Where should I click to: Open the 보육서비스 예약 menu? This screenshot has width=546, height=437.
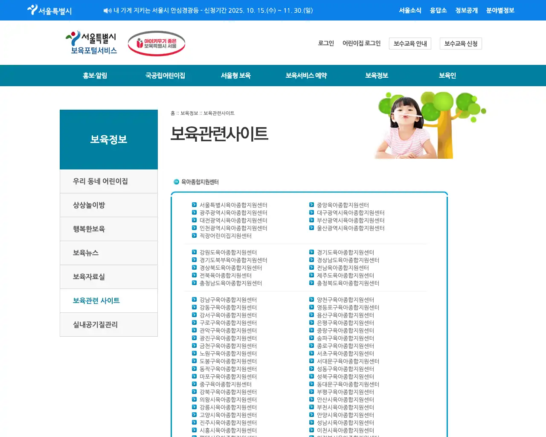coord(306,76)
